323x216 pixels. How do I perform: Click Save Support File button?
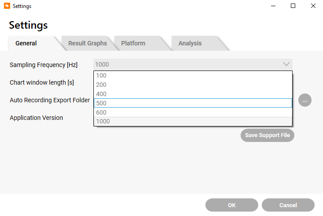tap(267, 135)
